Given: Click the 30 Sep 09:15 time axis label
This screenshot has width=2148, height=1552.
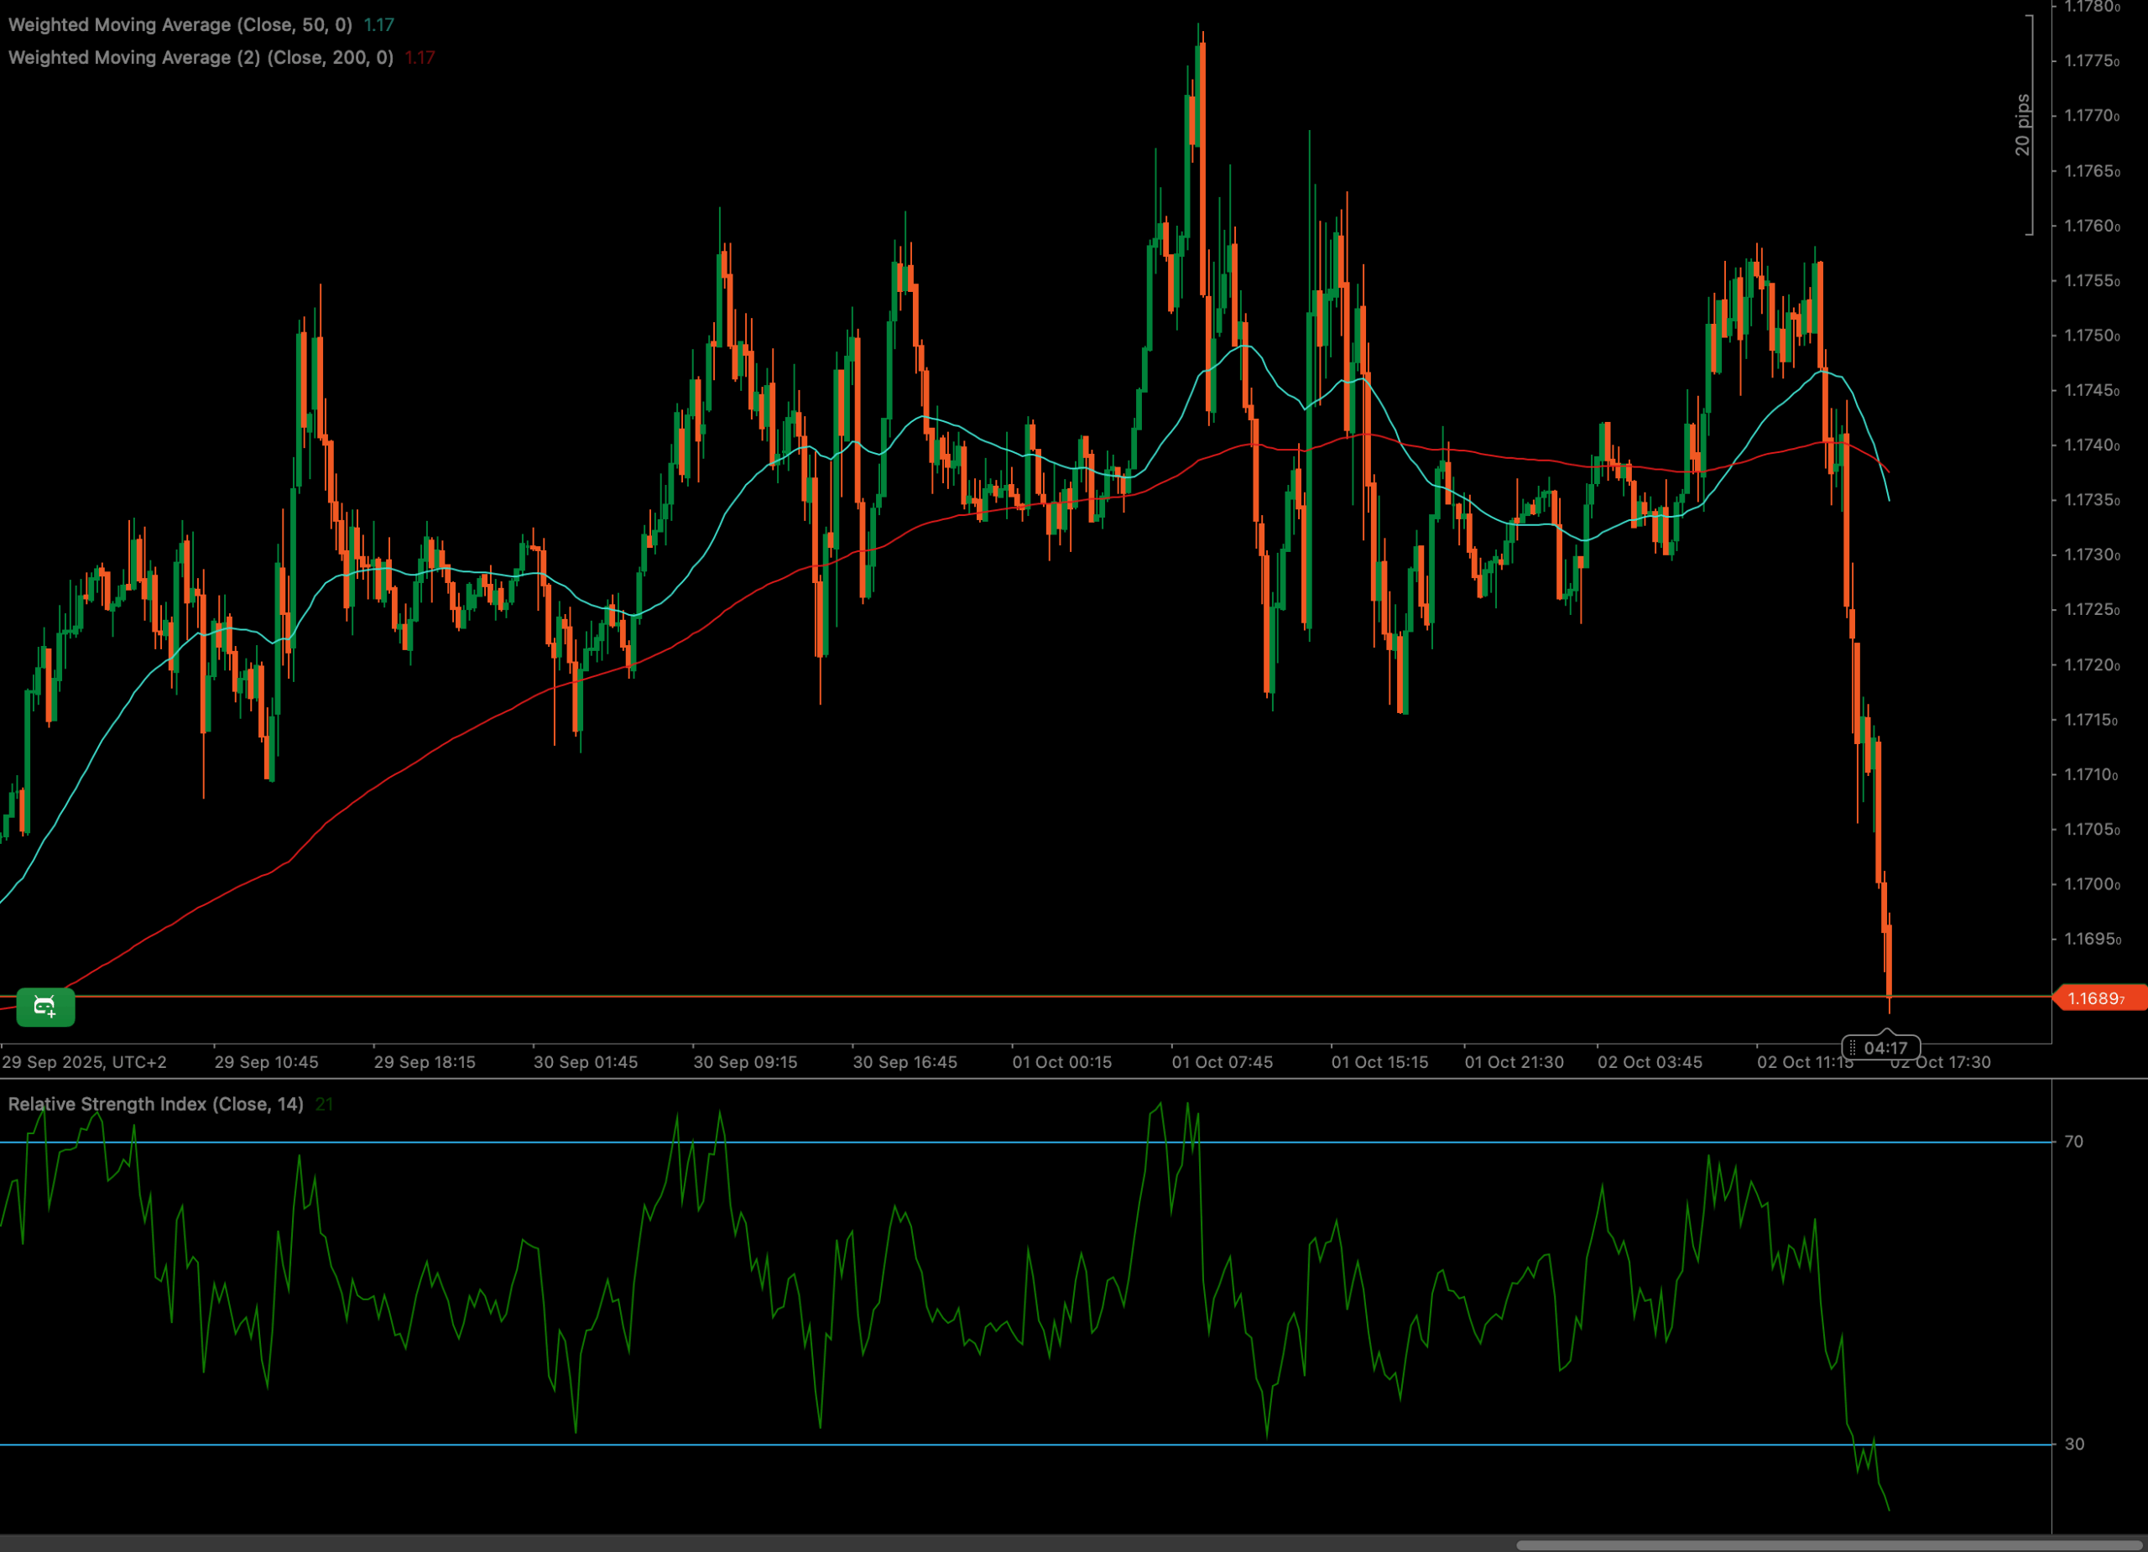Looking at the screenshot, I should 745,1062.
